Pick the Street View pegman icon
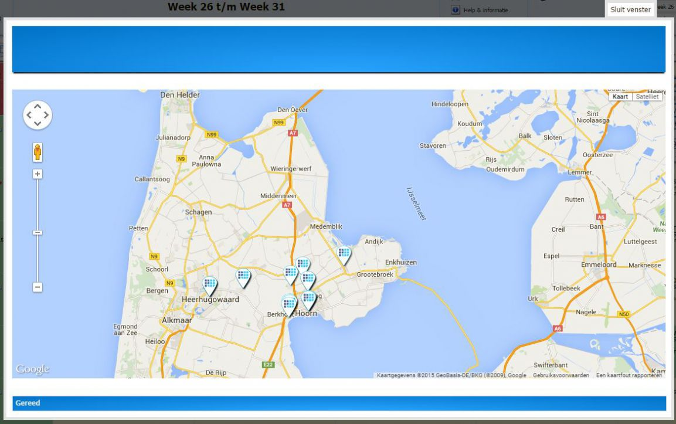 pyautogui.click(x=38, y=152)
